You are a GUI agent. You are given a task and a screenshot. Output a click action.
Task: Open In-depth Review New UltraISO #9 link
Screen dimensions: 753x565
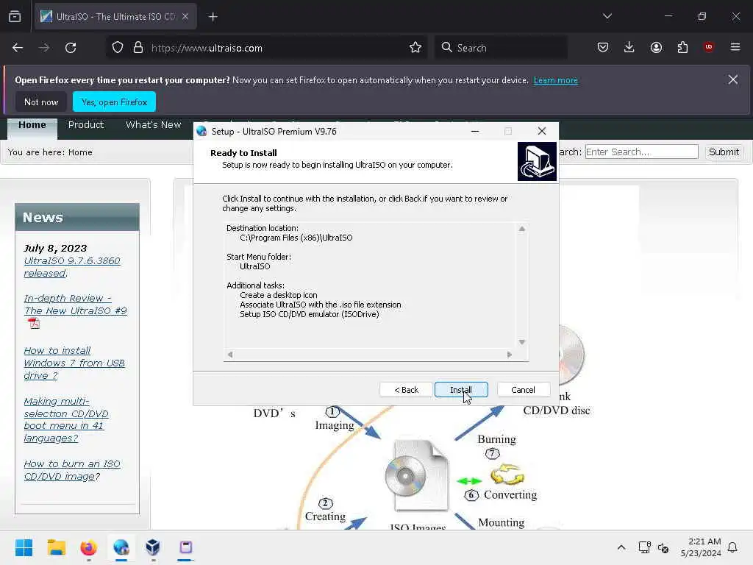(76, 305)
